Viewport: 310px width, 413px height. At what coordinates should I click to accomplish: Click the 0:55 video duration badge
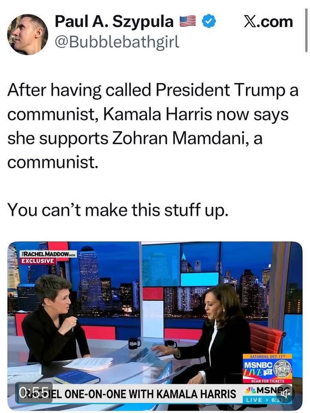pyautogui.click(x=34, y=392)
